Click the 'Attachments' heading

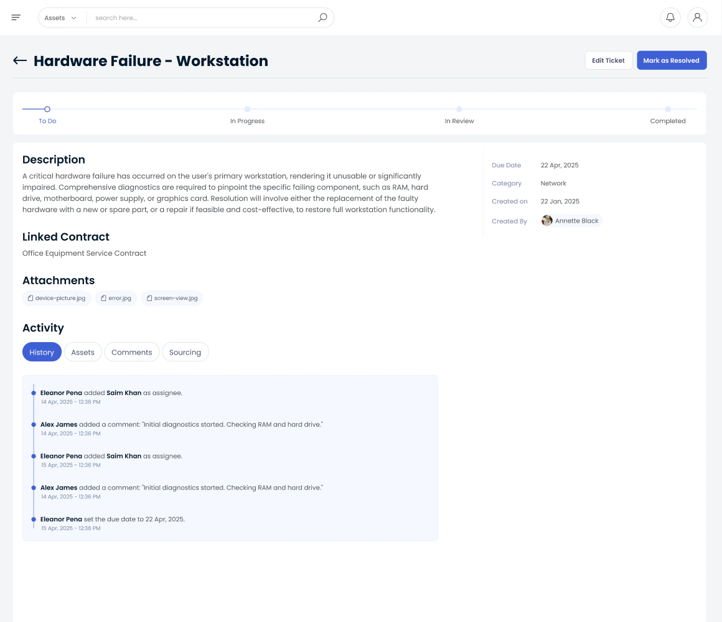(x=59, y=280)
